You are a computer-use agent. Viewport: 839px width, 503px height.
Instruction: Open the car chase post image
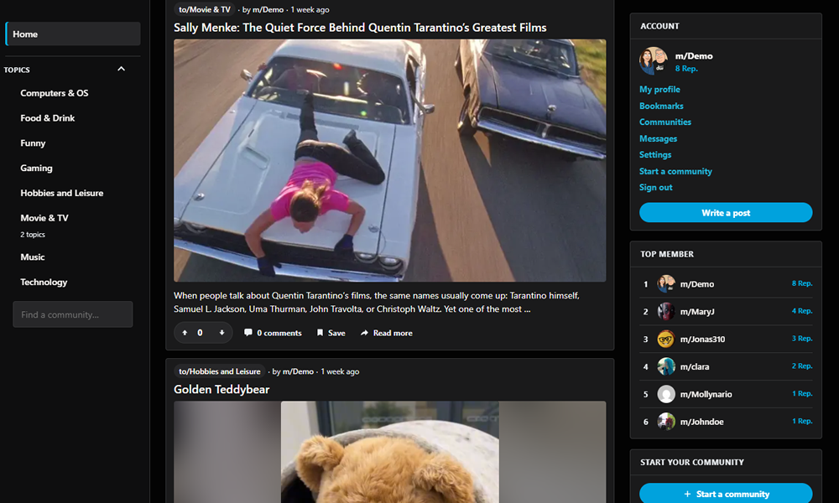(389, 160)
